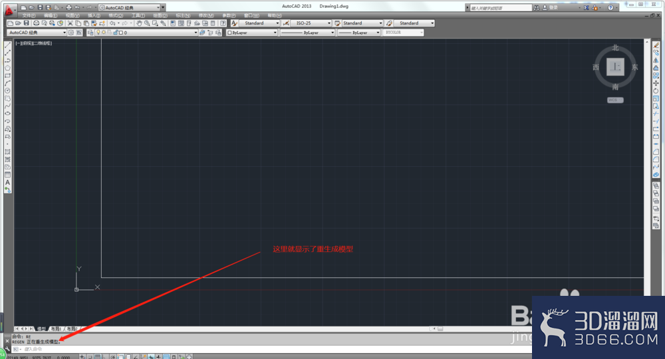Open the layer 0 dropdown list
Image resolution: width=665 pixels, height=359 pixels.
pyautogui.click(x=146, y=33)
